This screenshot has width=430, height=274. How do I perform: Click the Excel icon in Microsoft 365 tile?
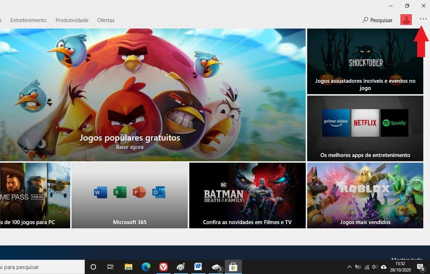(x=120, y=192)
